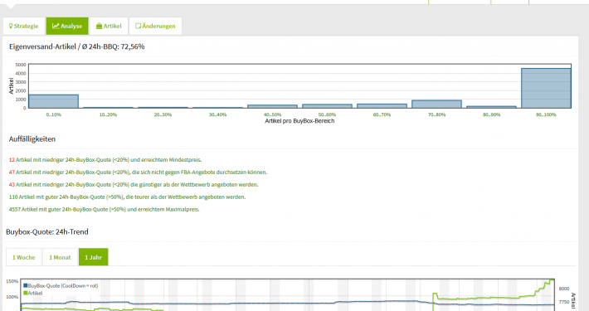Click the 70..80% histogram bar
Viewport: 589px width, 311px height.
click(x=436, y=104)
